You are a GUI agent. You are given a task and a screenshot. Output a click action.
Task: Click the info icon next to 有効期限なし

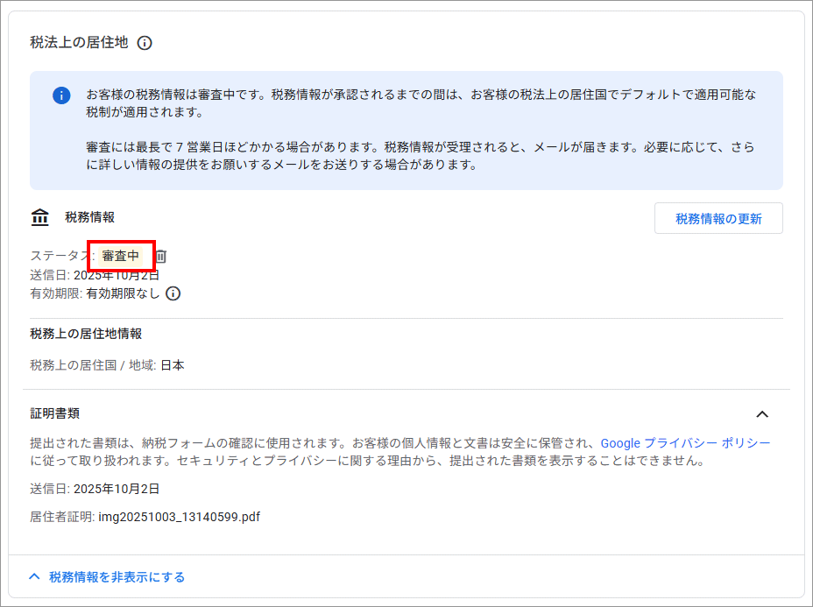coord(173,293)
